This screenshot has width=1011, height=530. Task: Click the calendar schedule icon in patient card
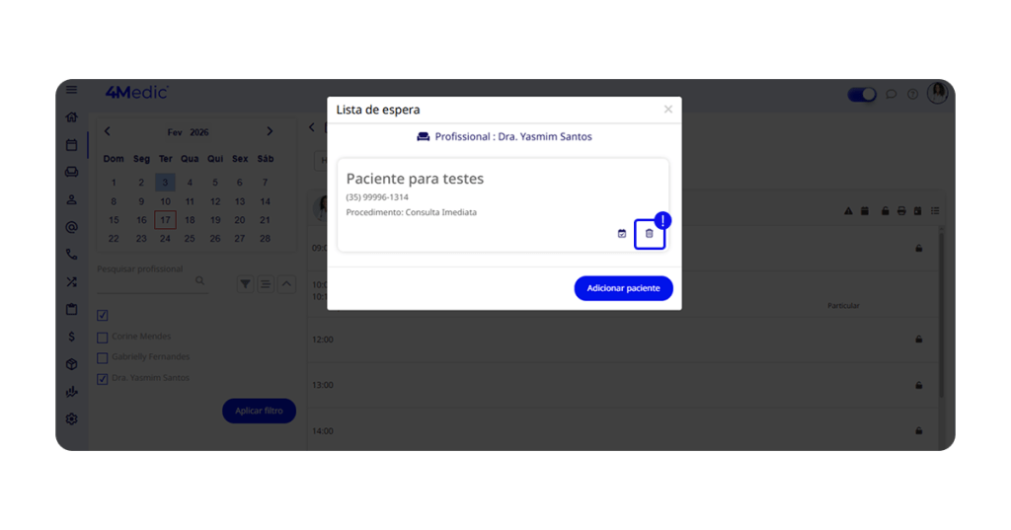click(x=622, y=233)
